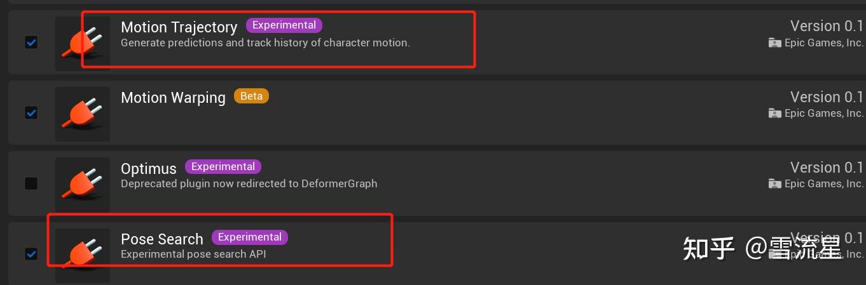Uncheck the Motion Warping plugin checkbox
Screen dimensions: 866x285
coord(31,113)
